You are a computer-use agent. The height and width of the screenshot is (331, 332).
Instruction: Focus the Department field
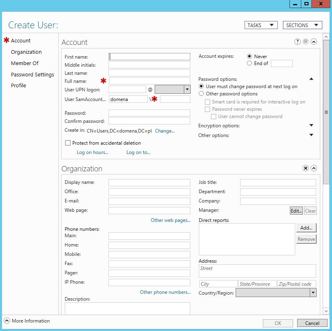tap(278, 192)
